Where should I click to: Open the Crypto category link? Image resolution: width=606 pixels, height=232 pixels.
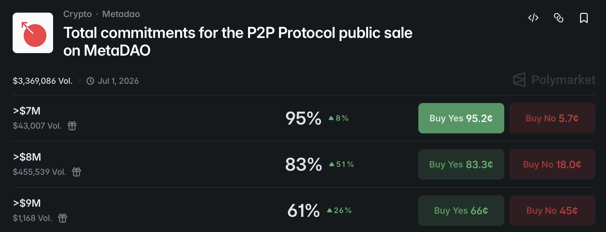pos(77,14)
